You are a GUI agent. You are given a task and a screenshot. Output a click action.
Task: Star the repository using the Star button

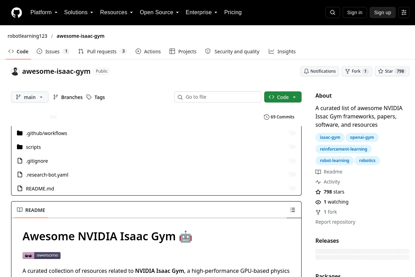pos(392,71)
